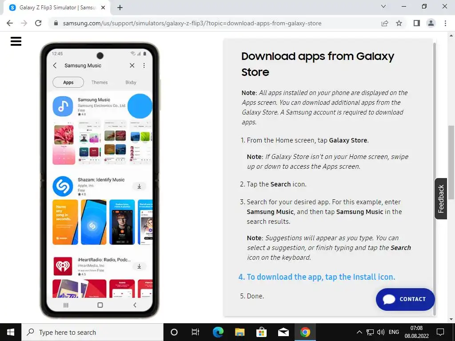Select step 5 'Done.' instruction
Image resolution: width=455 pixels, height=341 pixels.
point(252,296)
